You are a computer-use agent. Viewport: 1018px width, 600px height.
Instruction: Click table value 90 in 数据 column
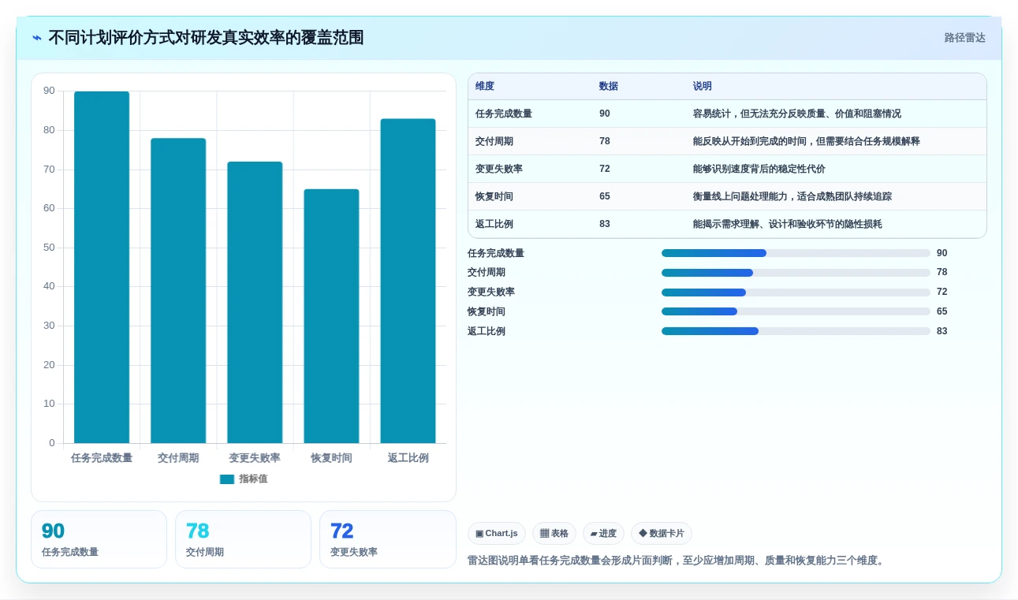pyautogui.click(x=605, y=114)
